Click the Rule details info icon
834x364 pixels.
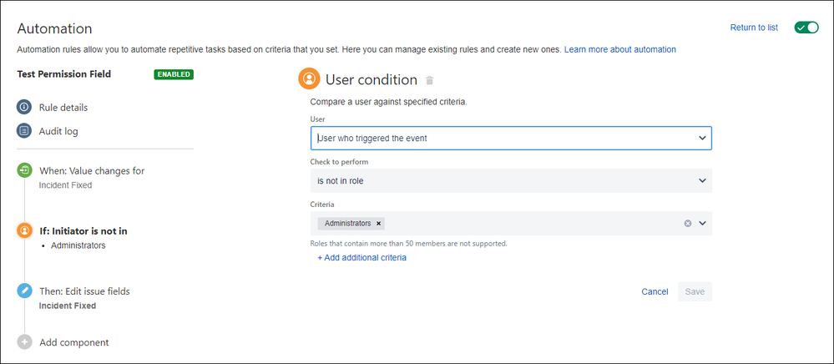[x=24, y=107]
